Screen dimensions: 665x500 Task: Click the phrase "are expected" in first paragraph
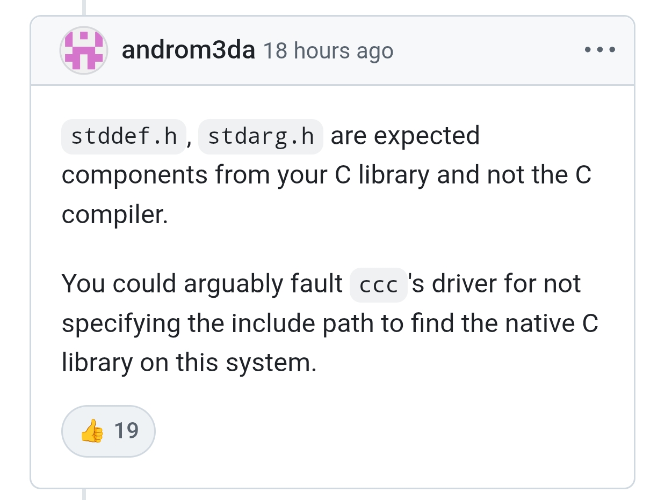[x=405, y=136]
